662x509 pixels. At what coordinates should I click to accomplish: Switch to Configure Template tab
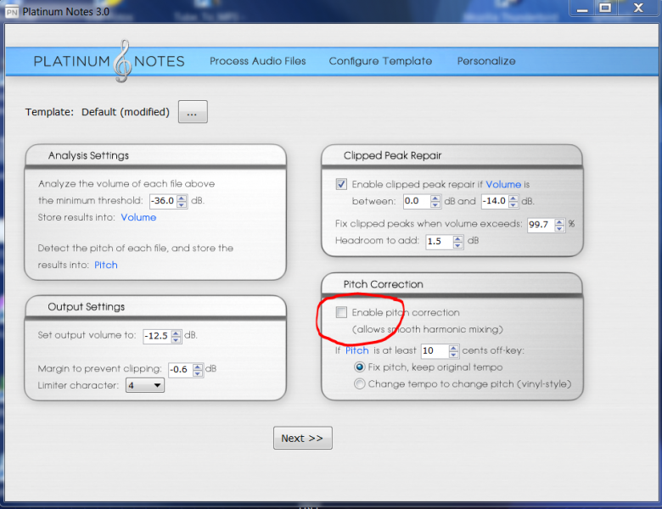(x=380, y=61)
